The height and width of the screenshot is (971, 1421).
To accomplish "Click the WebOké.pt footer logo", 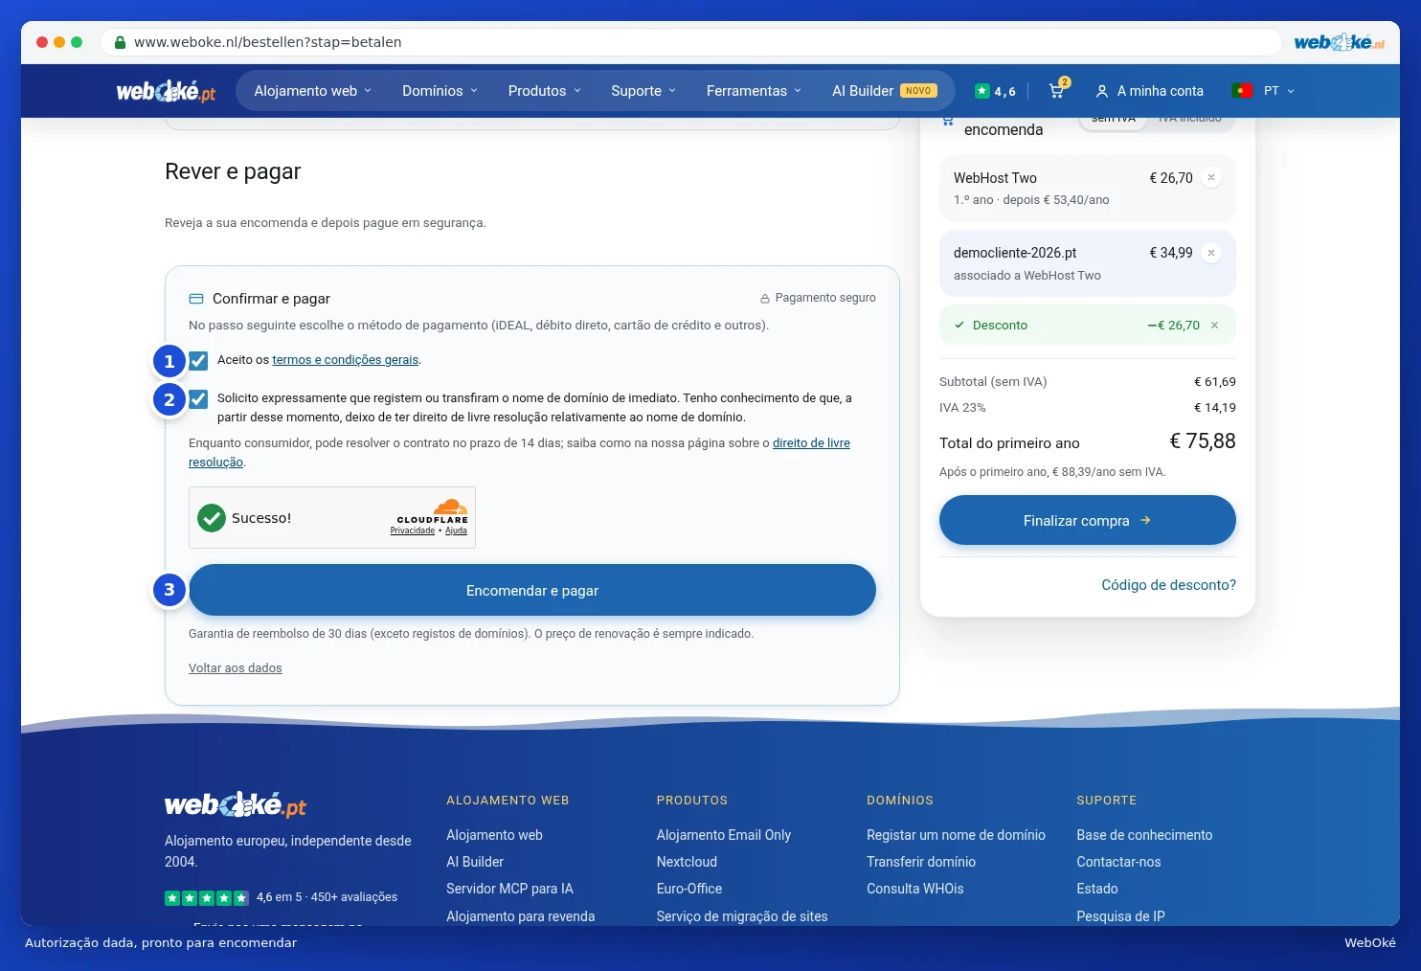I will click(x=236, y=804).
